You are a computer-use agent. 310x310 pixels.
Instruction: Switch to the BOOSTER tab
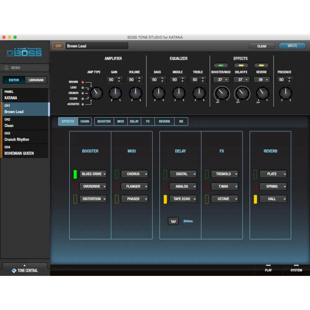tap(104, 121)
